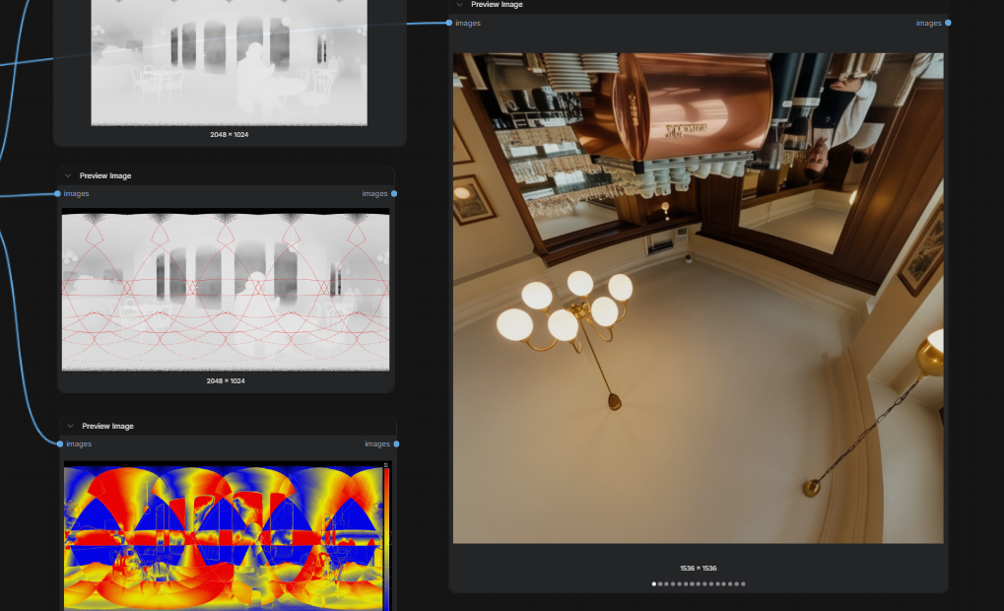Collapse the large coffee-shop Preview Image node
This screenshot has width=1004, height=611.
coord(459,5)
